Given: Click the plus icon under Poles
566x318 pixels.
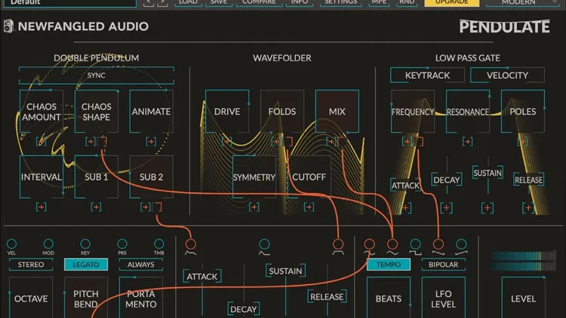Looking at the screenshot, I should click(x=522, y=141).
